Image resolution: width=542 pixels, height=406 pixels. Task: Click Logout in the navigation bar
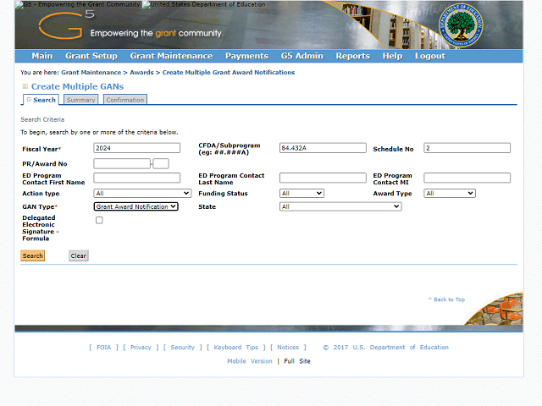(430, 56)
